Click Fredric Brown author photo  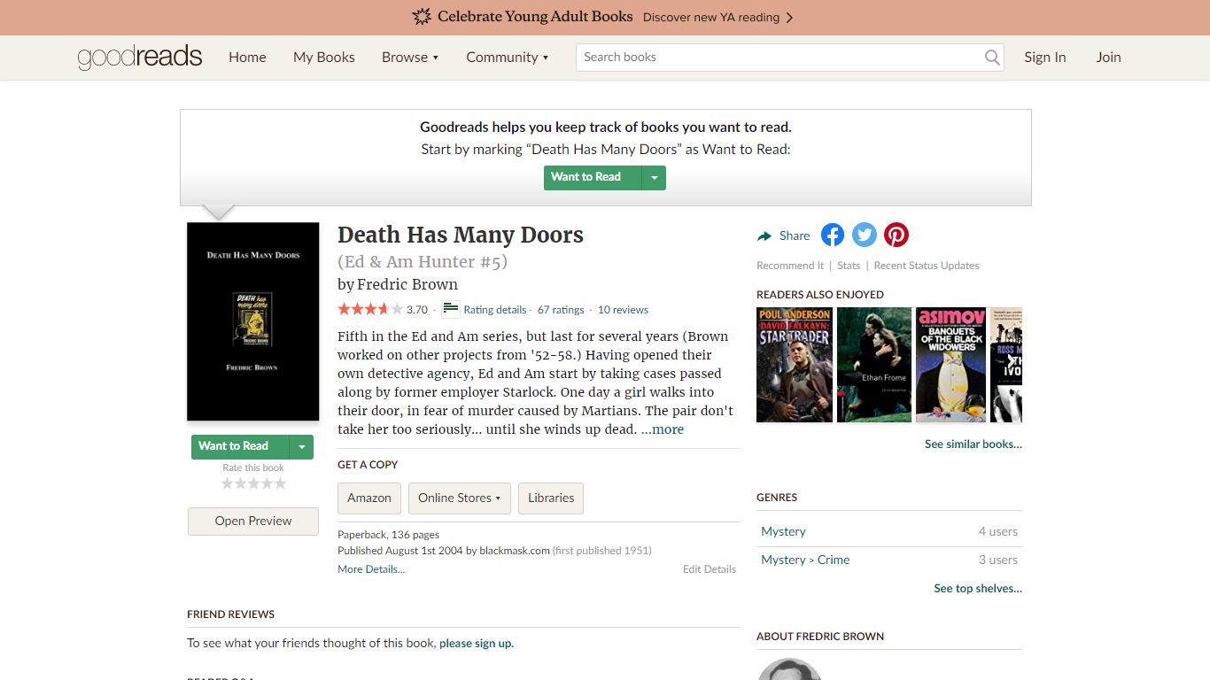point(790,669)
